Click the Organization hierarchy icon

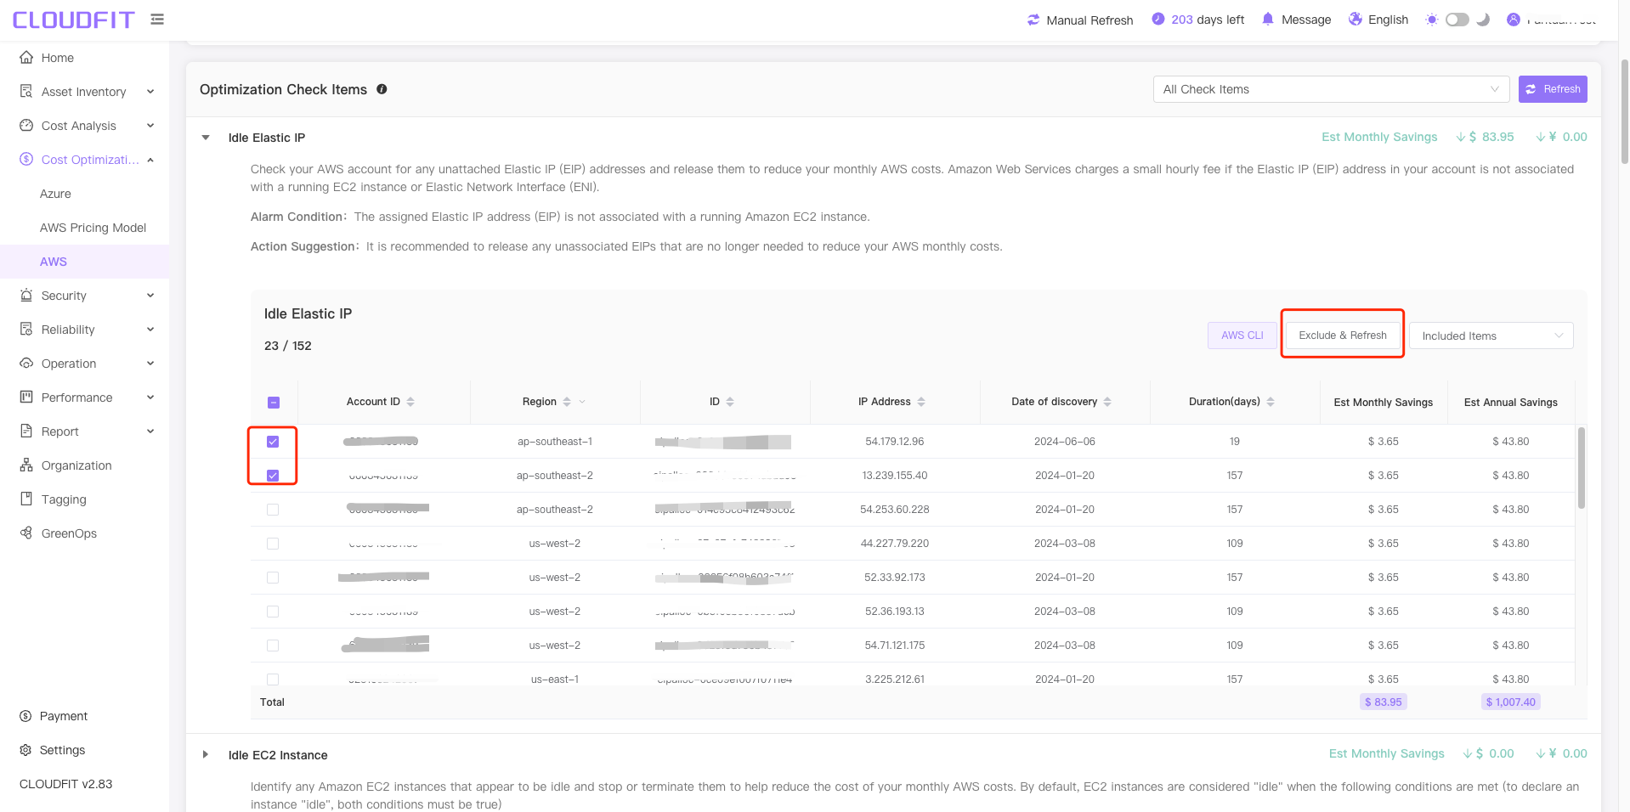point(26,465)
